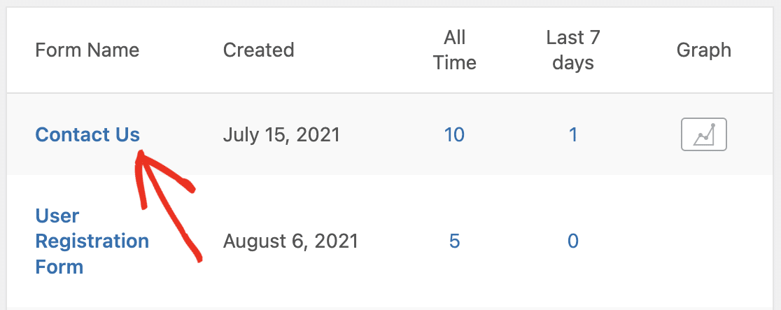
Task: Select the July 15, 2021 created date
Action: [x=281, y=134]
